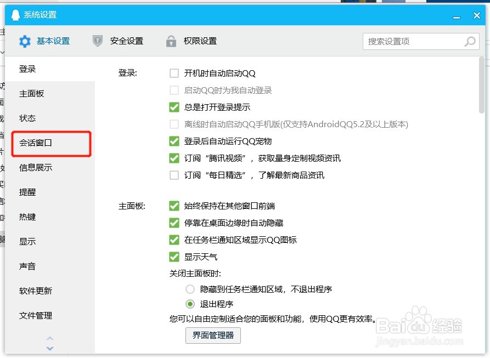Uncheck 停靠在桌面边缘时自动隐藏
Image resolution: width=490 pixels, height=358 pixels.
tap(174, 223)
